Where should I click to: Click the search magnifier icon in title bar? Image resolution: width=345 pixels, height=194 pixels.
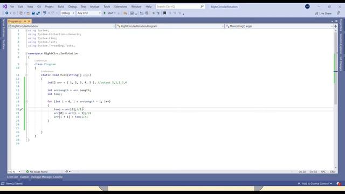(x=202, y=6)
